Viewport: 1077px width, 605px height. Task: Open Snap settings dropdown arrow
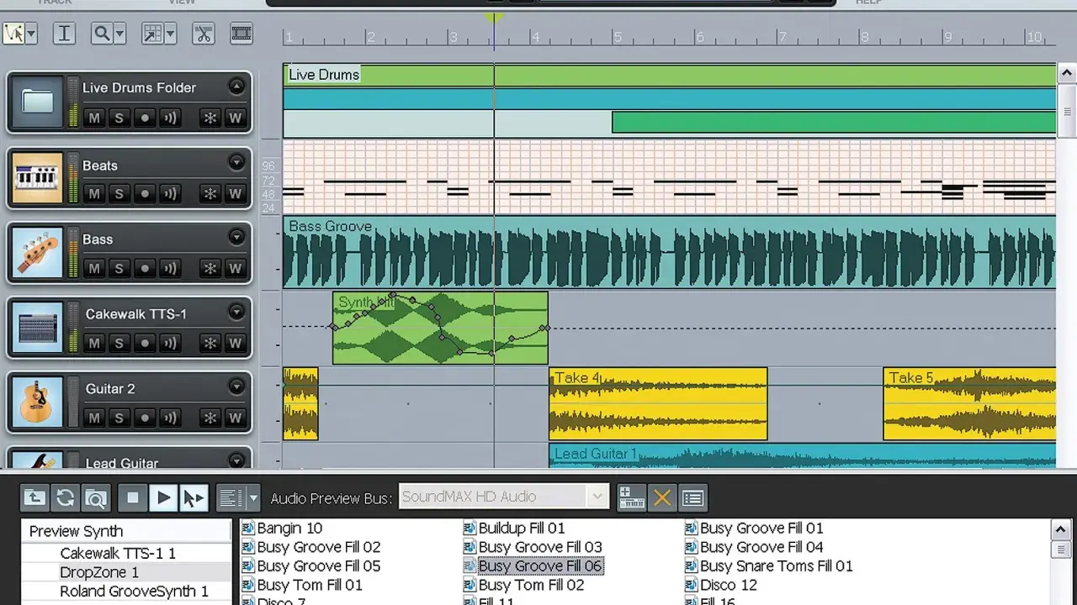pyautogui.click(x=170, y=34)
